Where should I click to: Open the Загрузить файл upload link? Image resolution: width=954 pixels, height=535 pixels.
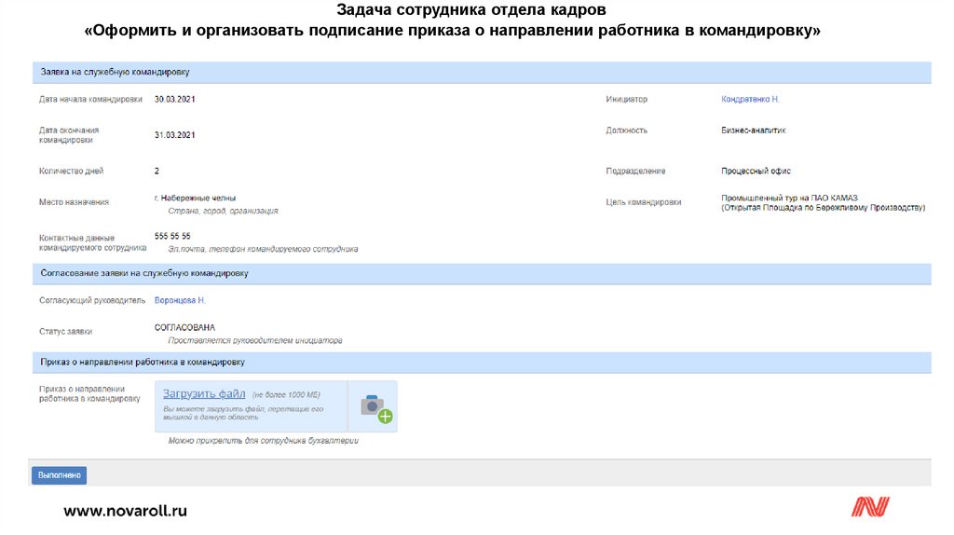pyautogui.click(x=204, y=394)
